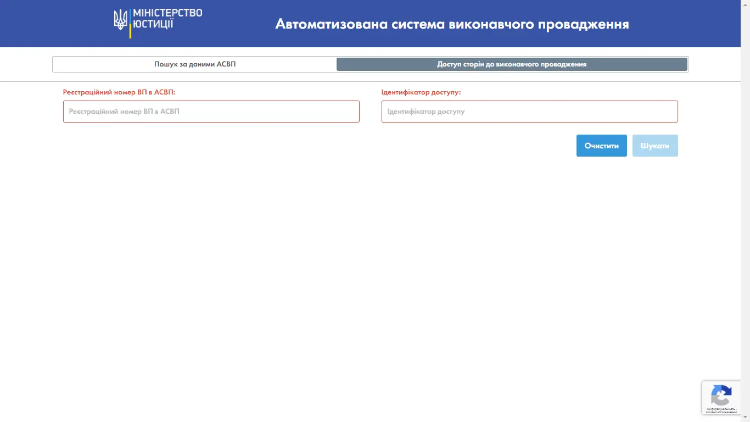This screenshot has height=422, width=750.
Task: Switch to the Пошук за даними АСВП tab
Action: [194, 64]
